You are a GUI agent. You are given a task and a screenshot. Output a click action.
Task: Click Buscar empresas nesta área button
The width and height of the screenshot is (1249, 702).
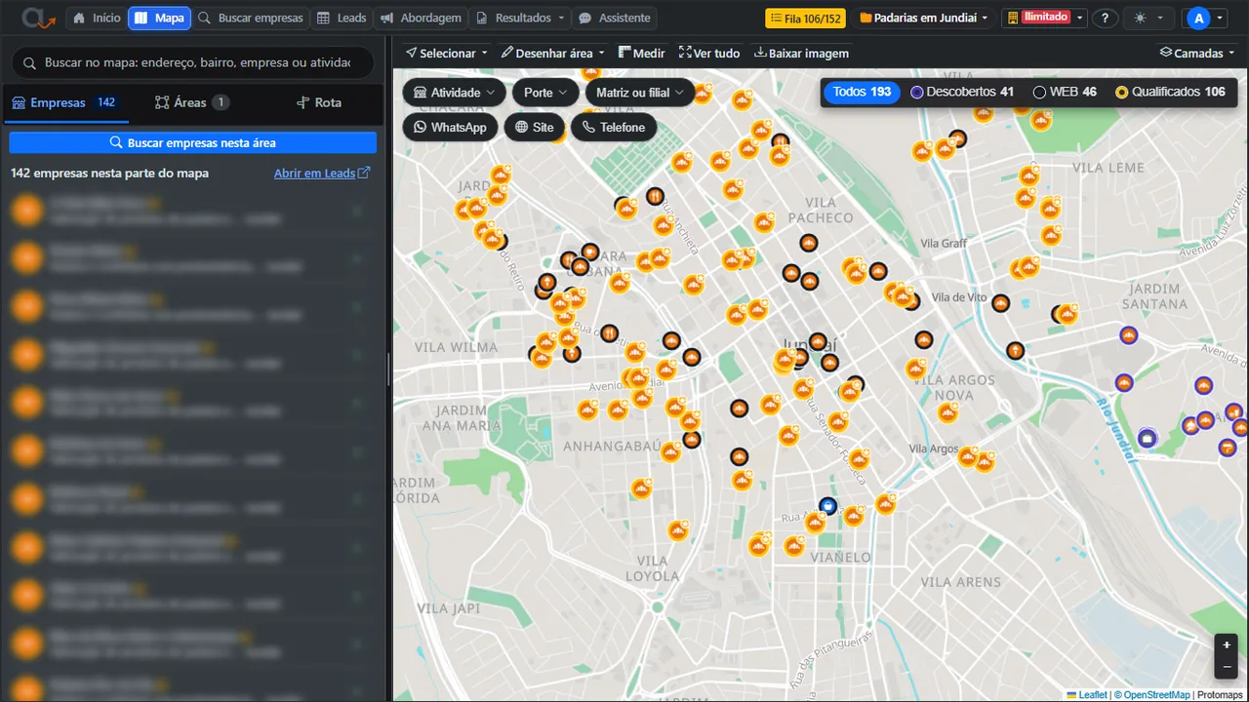point(193,142)
